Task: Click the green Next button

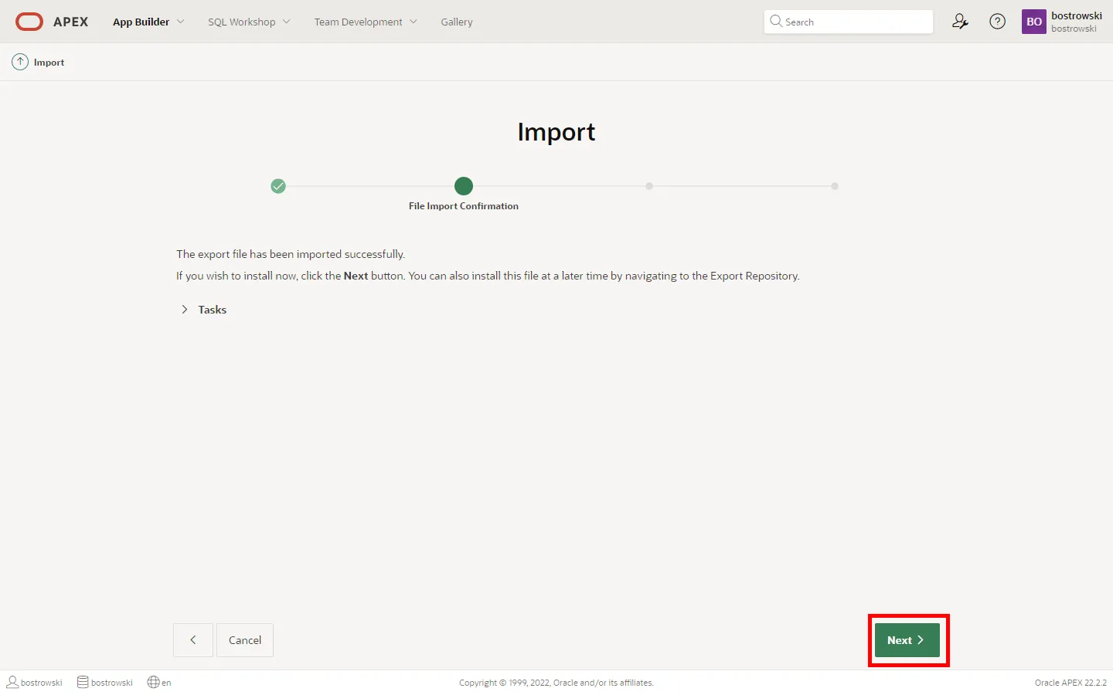Action: [x=907, y=640]
